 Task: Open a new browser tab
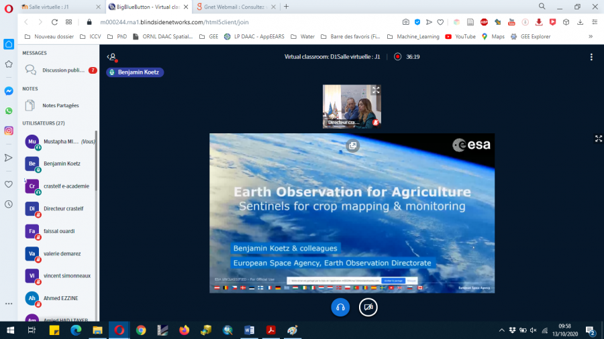click(286, 7)
